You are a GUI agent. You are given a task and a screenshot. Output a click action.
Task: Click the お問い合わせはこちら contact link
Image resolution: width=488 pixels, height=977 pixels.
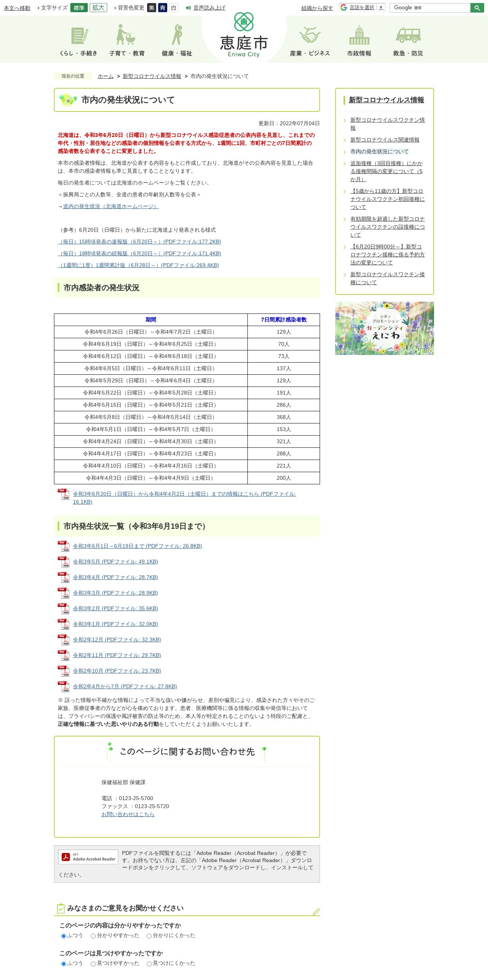(128, 814)
